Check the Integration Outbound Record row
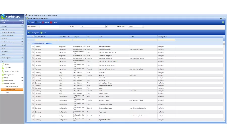Screen dimensions: 227x138 point(33,61)
